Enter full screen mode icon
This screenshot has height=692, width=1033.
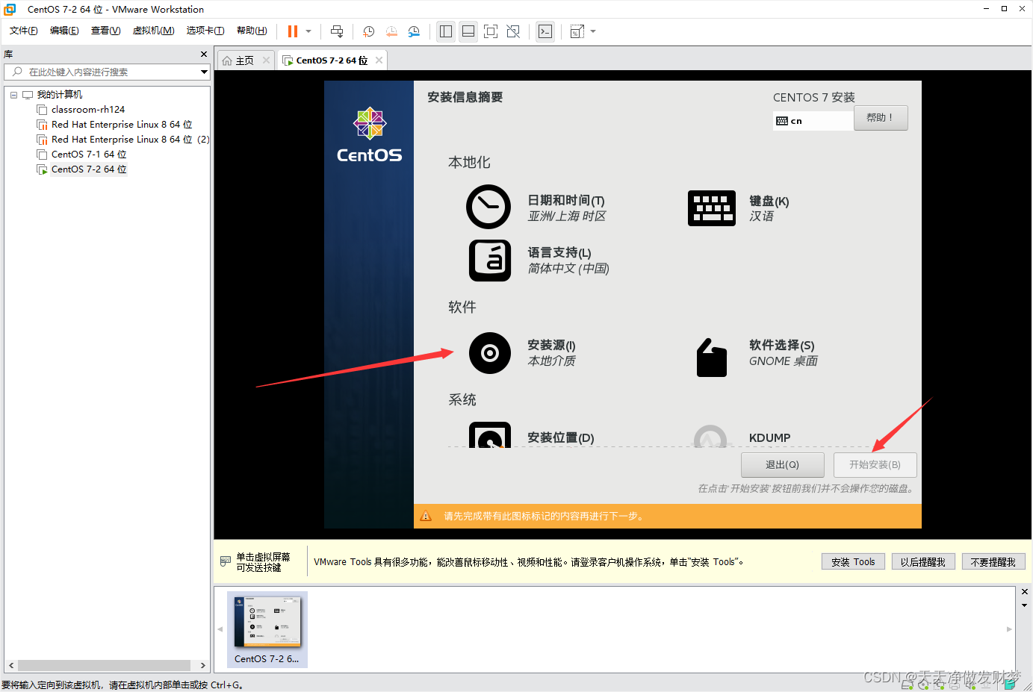click(x=491, y=31)
